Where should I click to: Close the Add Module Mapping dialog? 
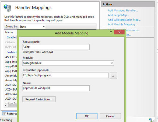tap(119, 32)
